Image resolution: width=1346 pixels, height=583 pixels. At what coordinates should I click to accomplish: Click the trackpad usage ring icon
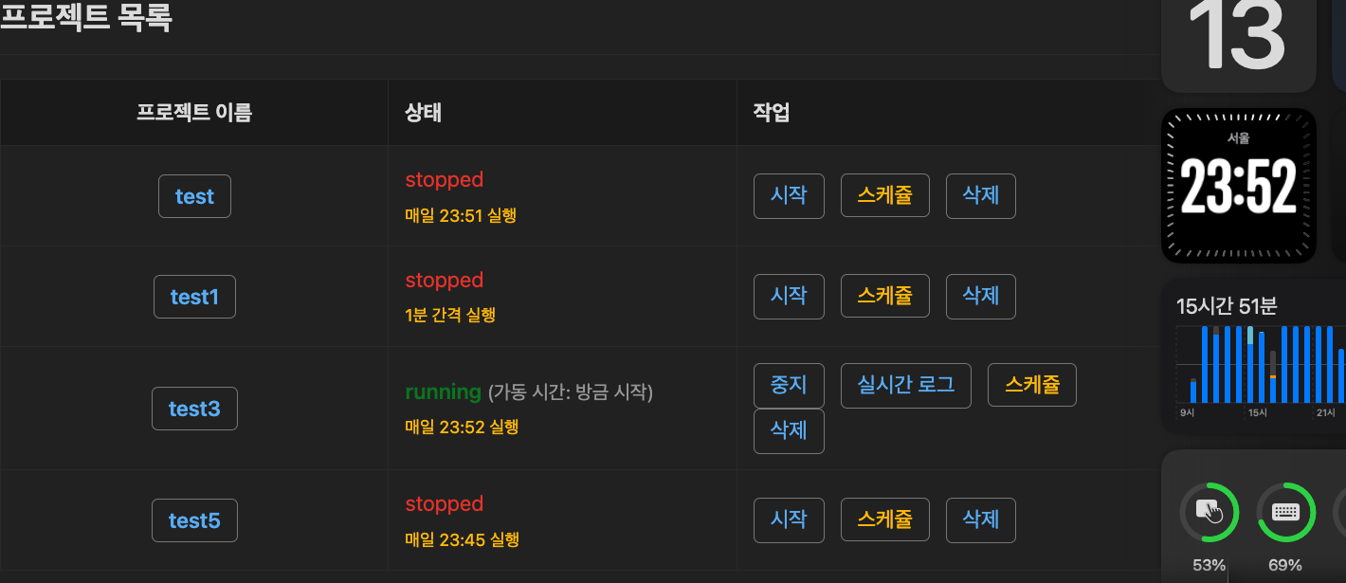[1210, 513]
